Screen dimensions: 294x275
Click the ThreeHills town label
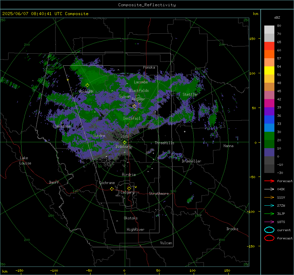164,143
